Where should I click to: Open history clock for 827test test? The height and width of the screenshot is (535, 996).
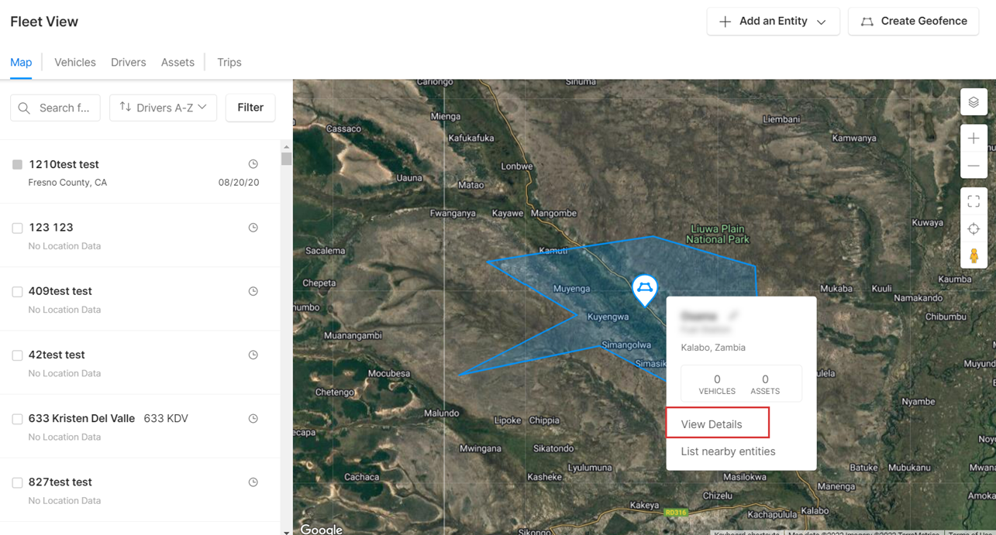pyautogui.click(x=253, y=482)
